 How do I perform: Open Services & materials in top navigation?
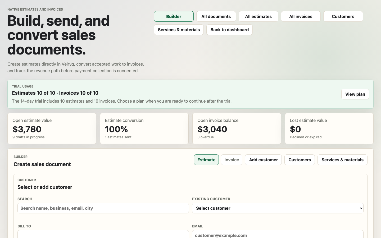tap(179, 30)
